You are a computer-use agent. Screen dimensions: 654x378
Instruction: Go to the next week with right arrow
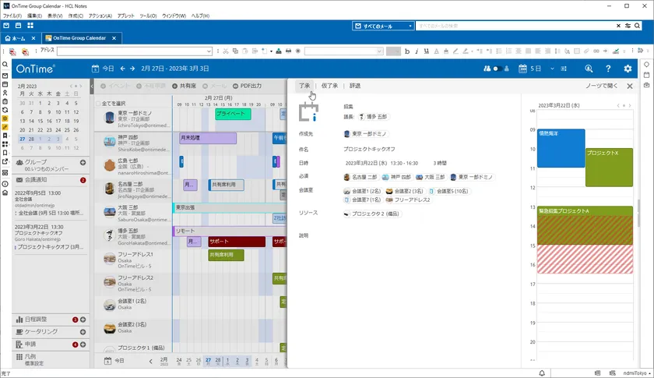click(x=132, y=69)
